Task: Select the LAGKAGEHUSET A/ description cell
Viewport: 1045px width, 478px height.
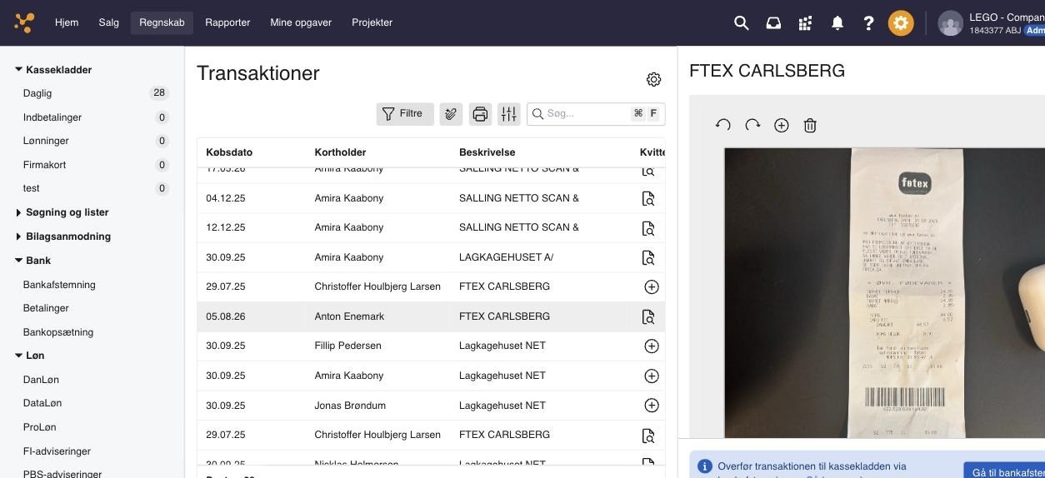Action: tap(506, 257)
